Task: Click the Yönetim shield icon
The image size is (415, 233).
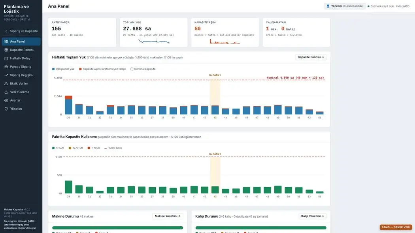Action: tap(6, 109)
